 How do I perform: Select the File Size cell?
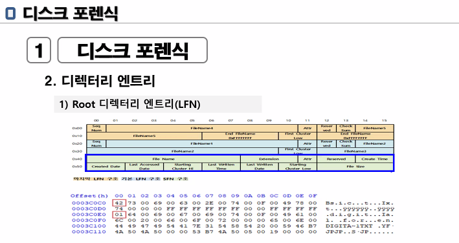pyautogui.click(x=355, y=167)
